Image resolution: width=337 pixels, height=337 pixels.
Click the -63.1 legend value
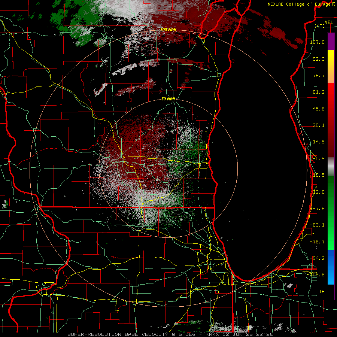pyautogui.click(x=317, y=225)
